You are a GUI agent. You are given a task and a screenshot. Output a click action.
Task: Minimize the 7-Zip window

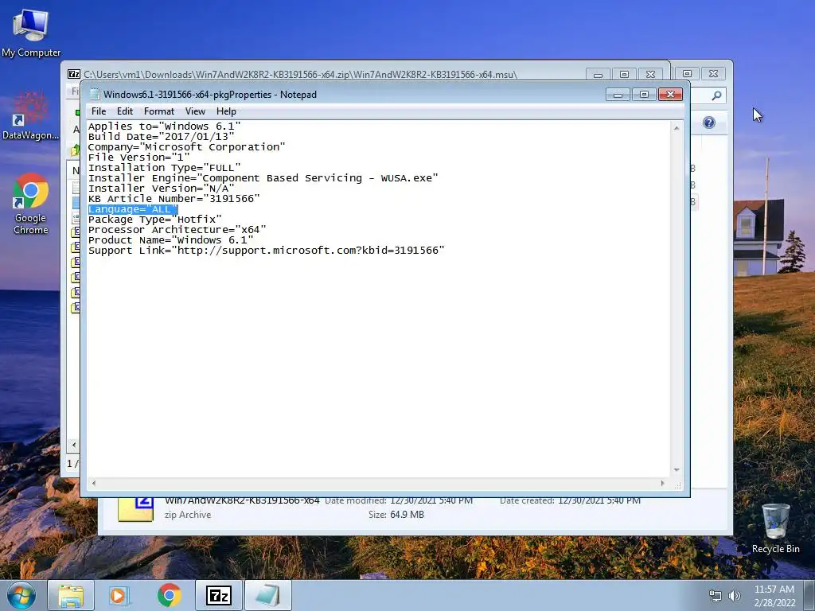tap(598, 75)
